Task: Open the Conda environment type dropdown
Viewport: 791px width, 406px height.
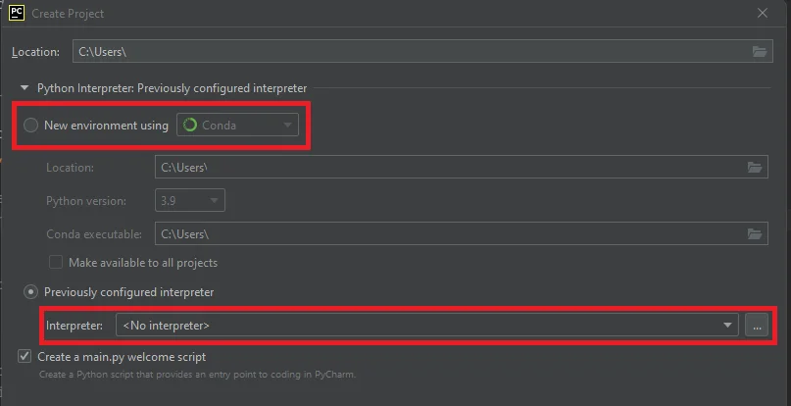Action: click(287, 125)
